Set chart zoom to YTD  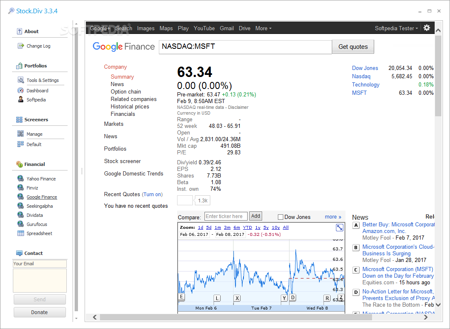[x=247, y=227]
